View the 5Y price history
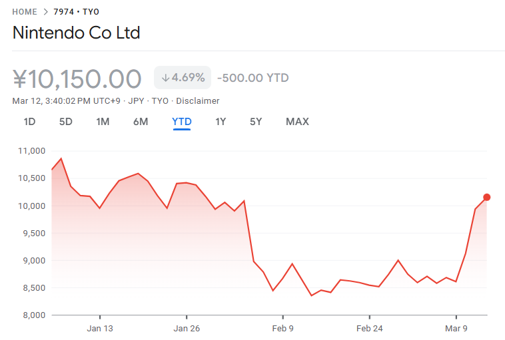Image resolution: width=505 pixels, height=340 pixels. click(256, 122)
